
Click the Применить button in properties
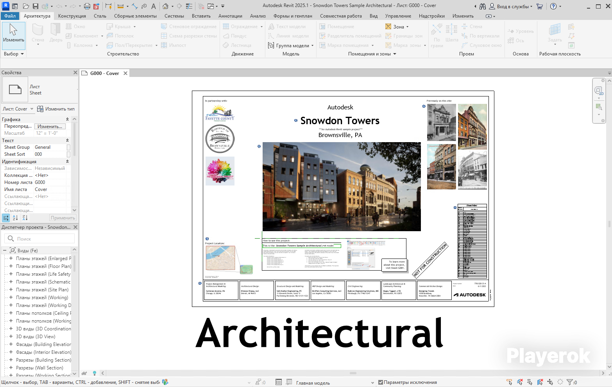(x=63, y=218)
